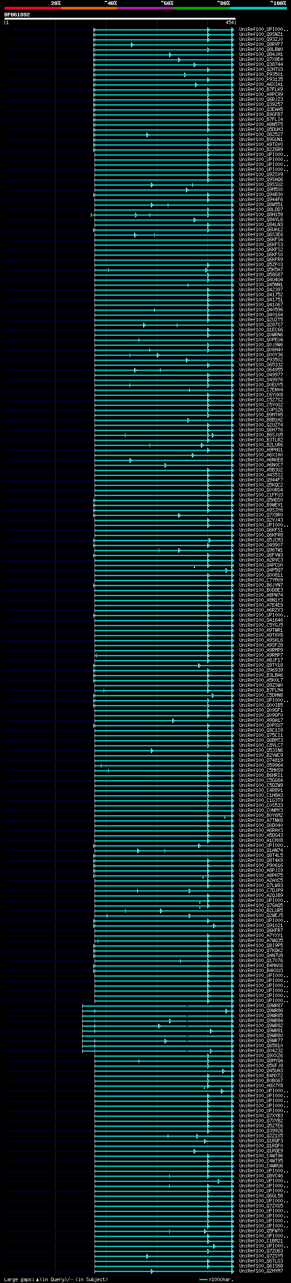Select hit UniRef100_Q2VJ43
The image size is (291, 1283).
click(261, 520)
